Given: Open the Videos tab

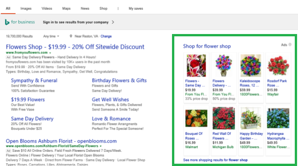Looking at the screenshot, I should click(47, 9).
